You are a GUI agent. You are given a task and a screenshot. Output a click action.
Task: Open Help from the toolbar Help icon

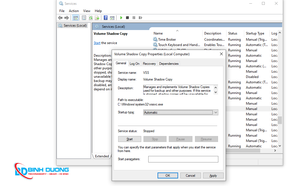(x=105, y=18)
